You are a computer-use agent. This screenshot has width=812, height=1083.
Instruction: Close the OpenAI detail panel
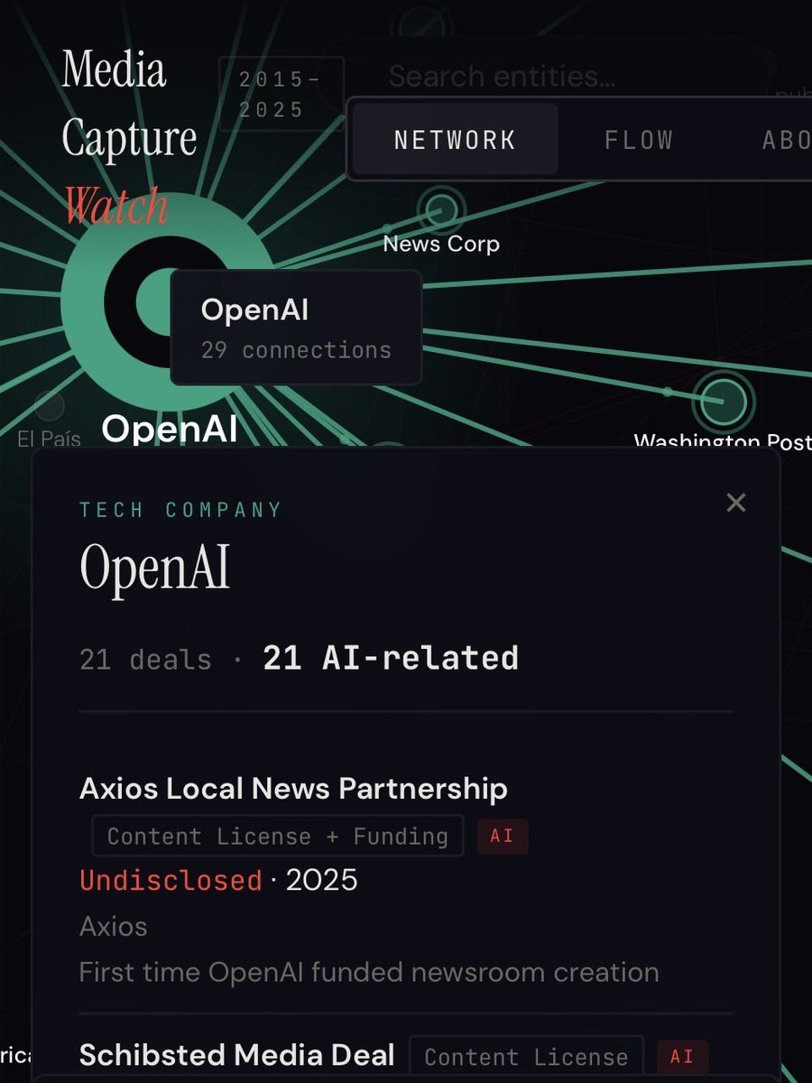click(736, 503)
